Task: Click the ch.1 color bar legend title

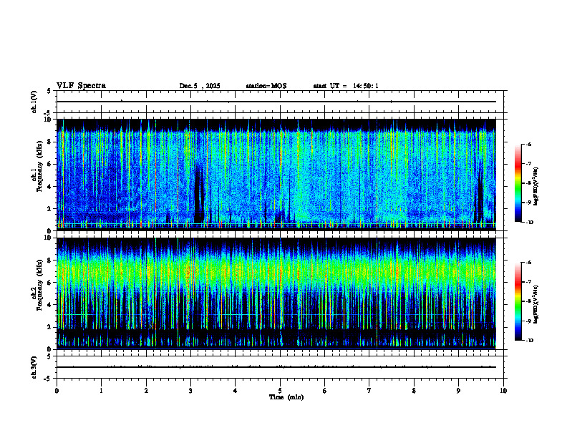Action: (x=536, y=187)
